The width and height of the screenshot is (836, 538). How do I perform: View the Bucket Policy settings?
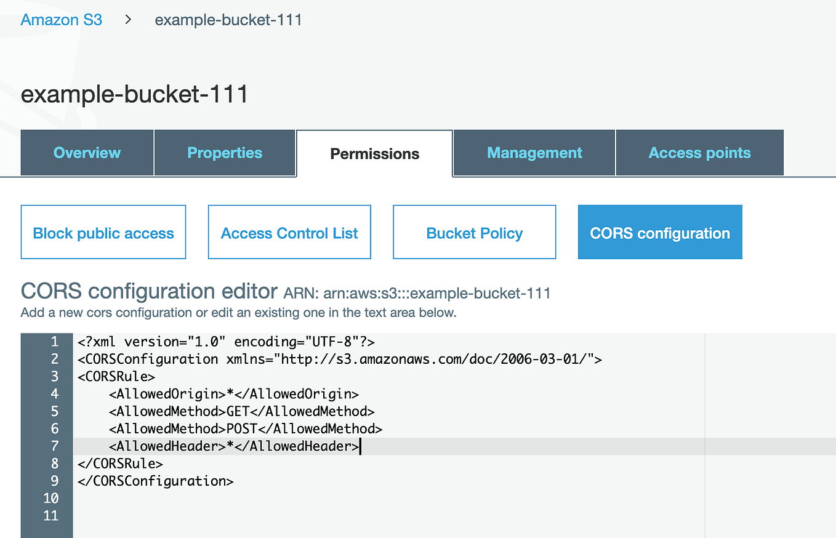474,232
